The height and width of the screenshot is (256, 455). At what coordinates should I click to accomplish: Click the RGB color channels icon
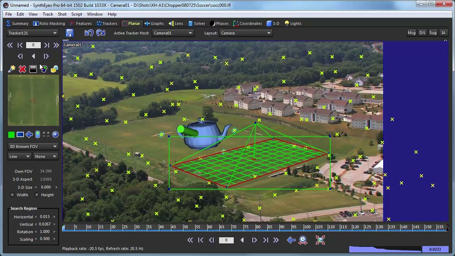(44, 69)
